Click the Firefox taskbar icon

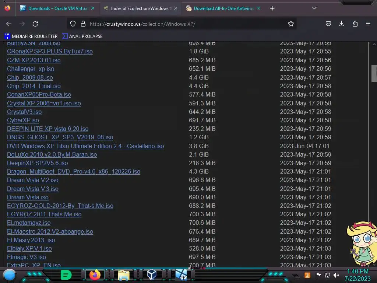(x=95, y=275)
